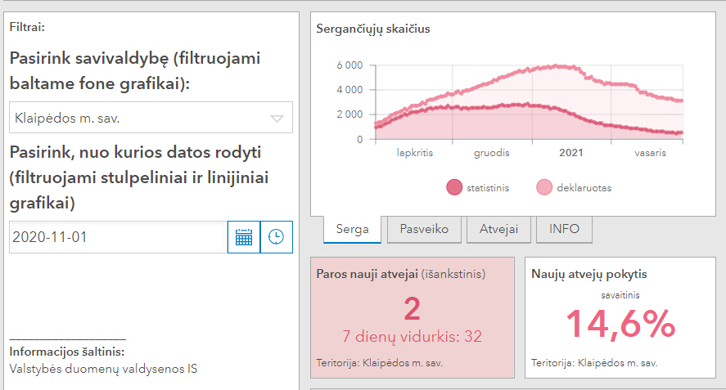Toggle the statistinis legend circle
The image size is (726, 390).
point(454,188)
